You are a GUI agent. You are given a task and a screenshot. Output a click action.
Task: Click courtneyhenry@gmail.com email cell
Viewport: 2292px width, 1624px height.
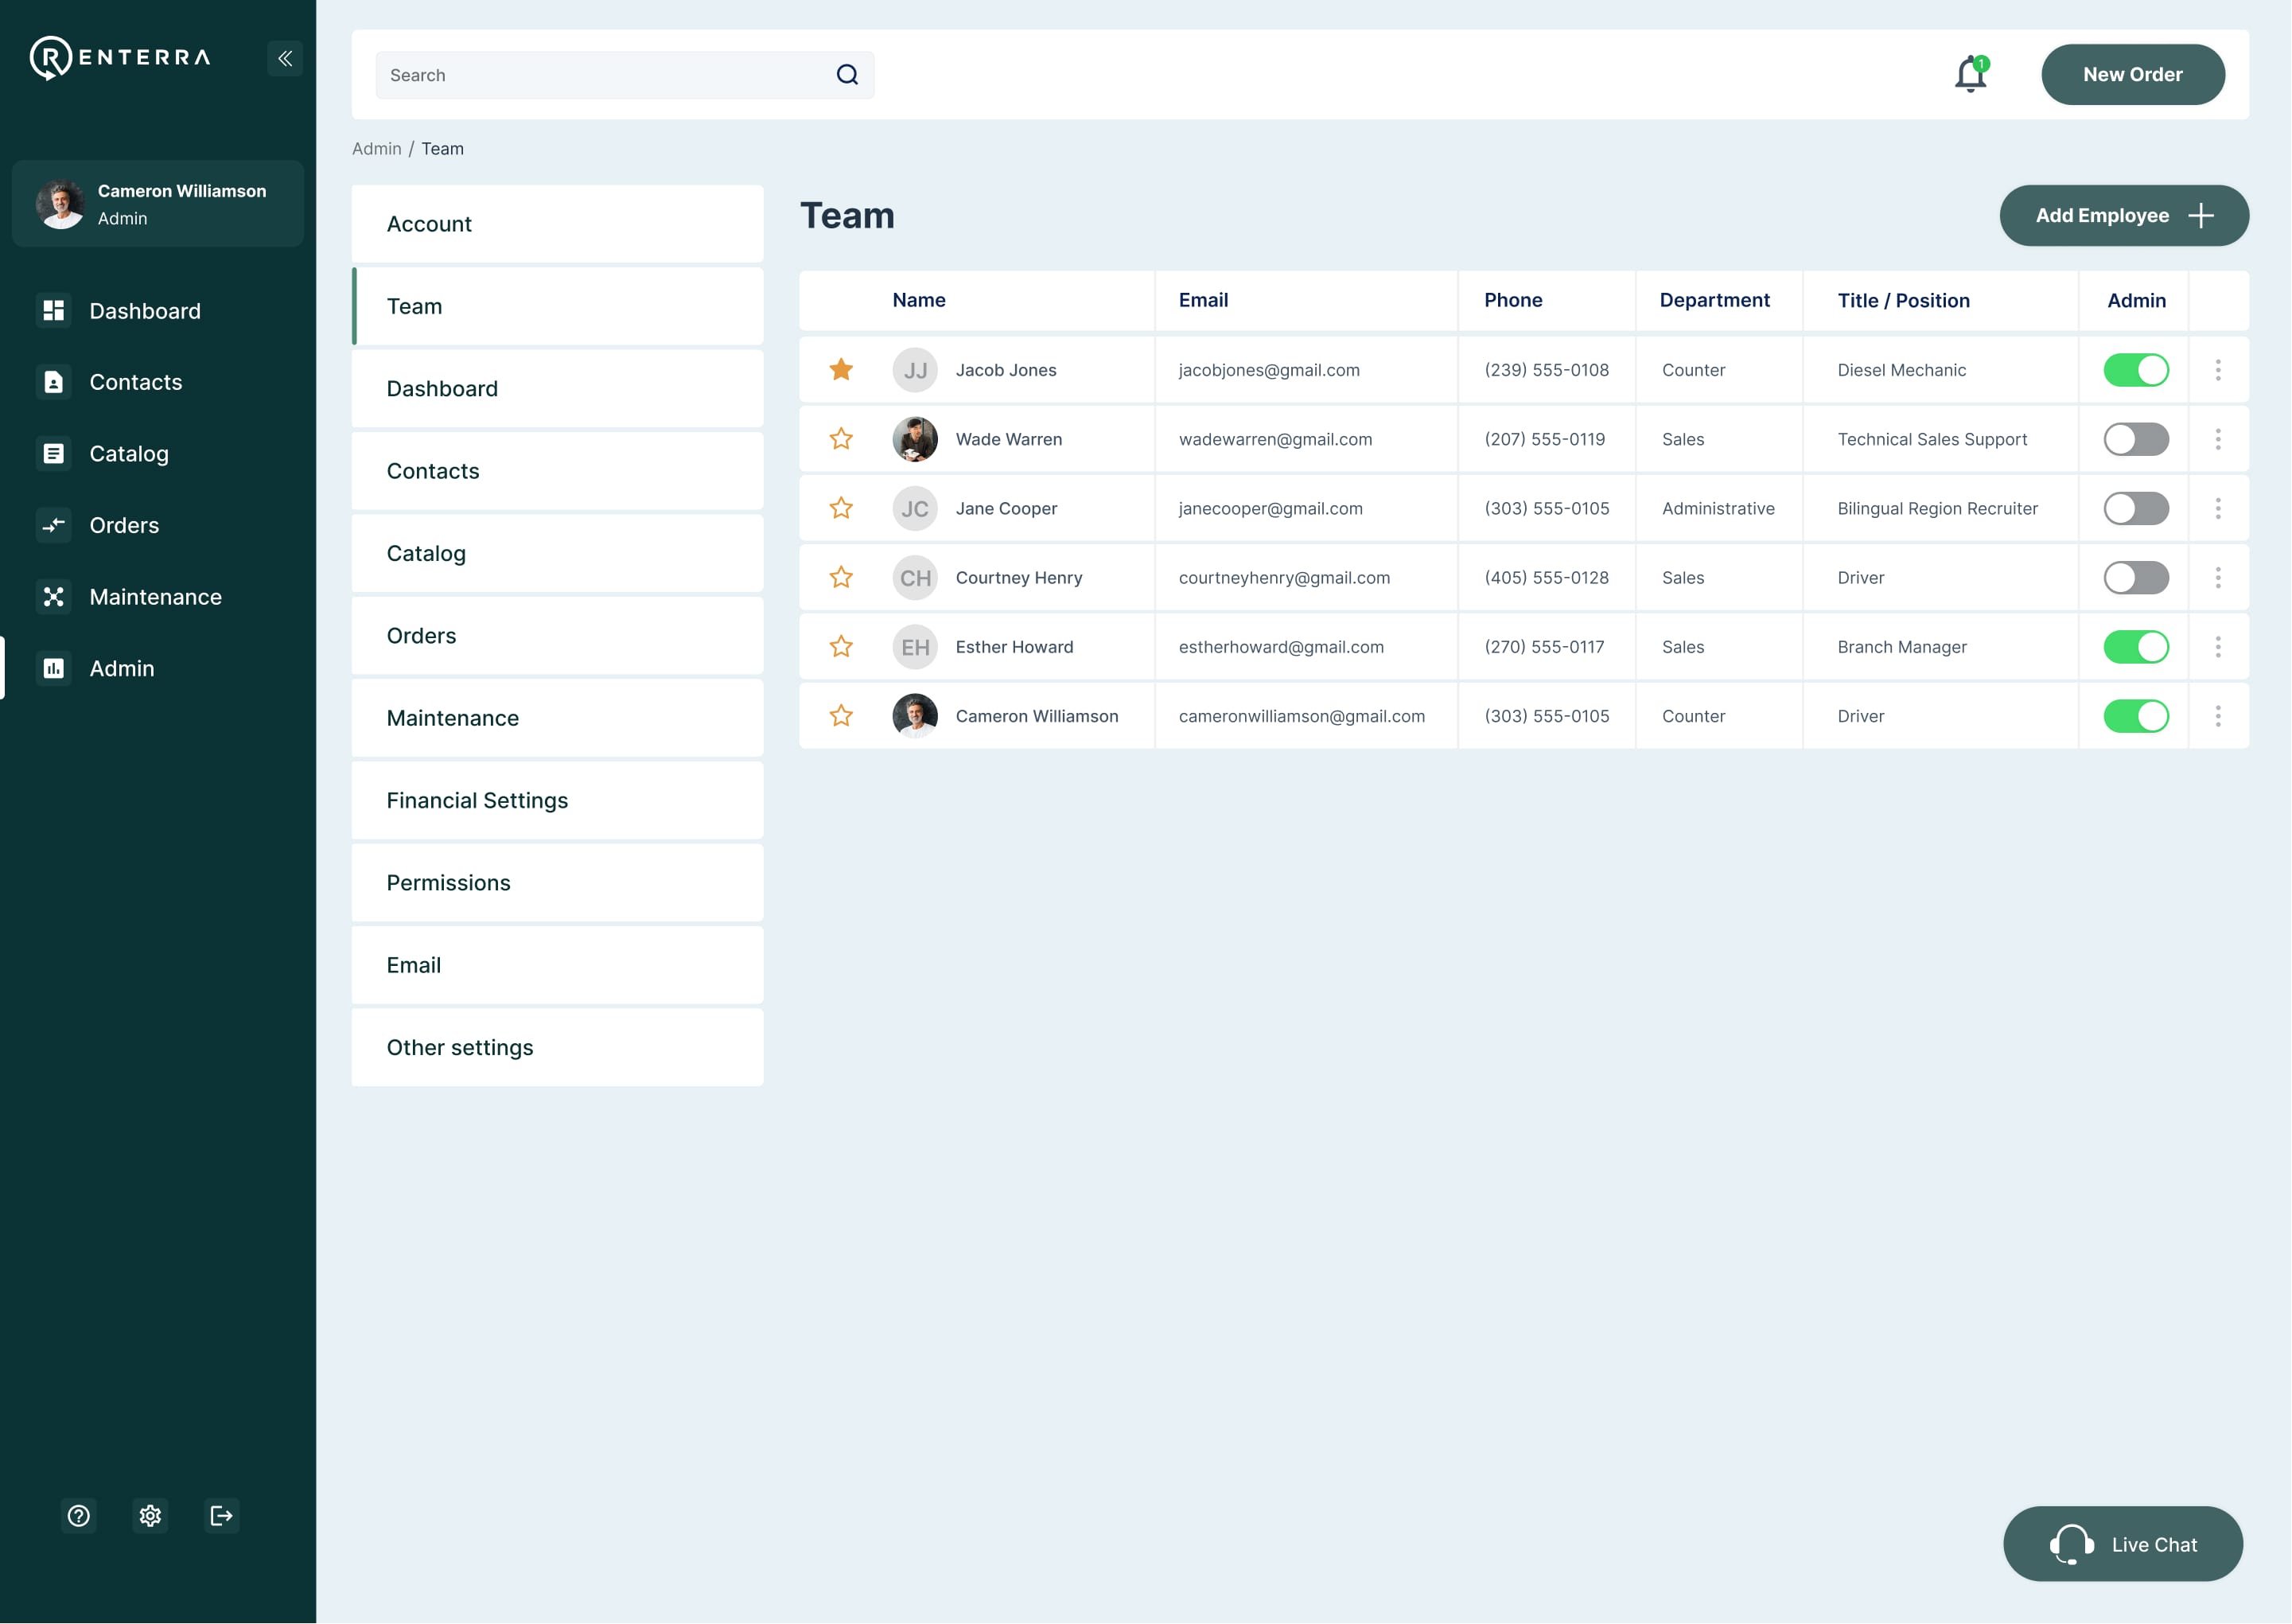pyautogui.click(x=1283, y=578)
